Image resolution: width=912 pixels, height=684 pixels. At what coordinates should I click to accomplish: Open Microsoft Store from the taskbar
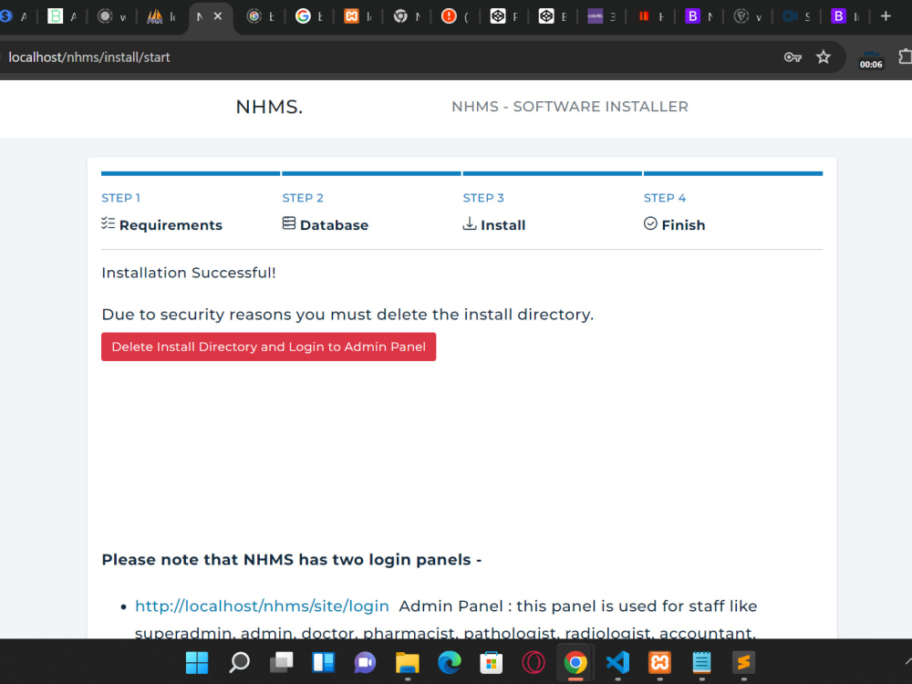(x=492, y=662)
